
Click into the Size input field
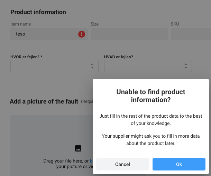[129, 34]
